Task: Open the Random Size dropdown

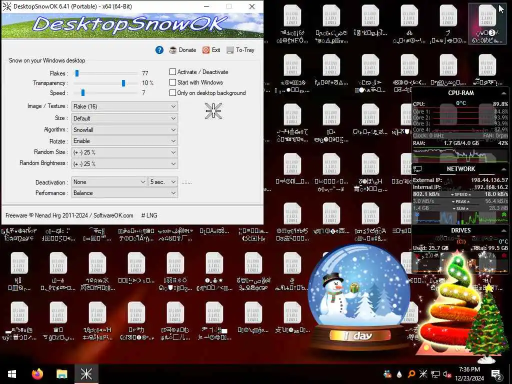Action: pos(124,152)
